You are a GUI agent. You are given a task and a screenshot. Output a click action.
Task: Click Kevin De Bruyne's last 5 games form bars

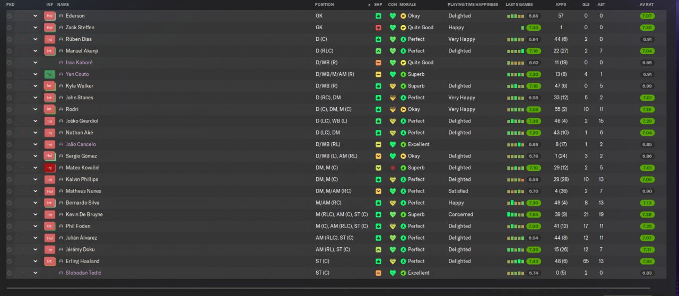516,214
